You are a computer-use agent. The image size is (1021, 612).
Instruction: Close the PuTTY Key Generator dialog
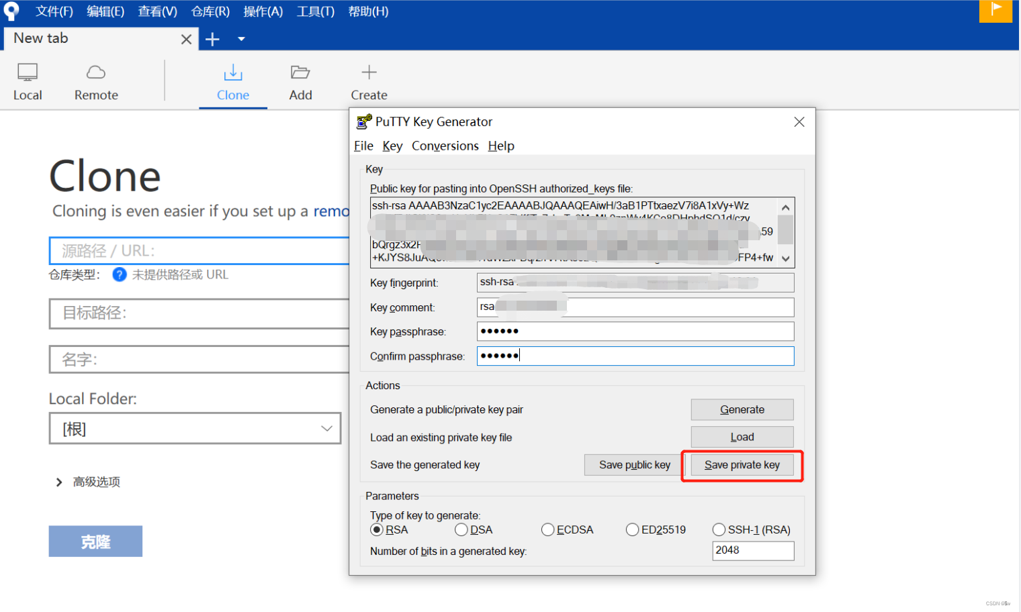pyautogui.click(x=799, y=121)
